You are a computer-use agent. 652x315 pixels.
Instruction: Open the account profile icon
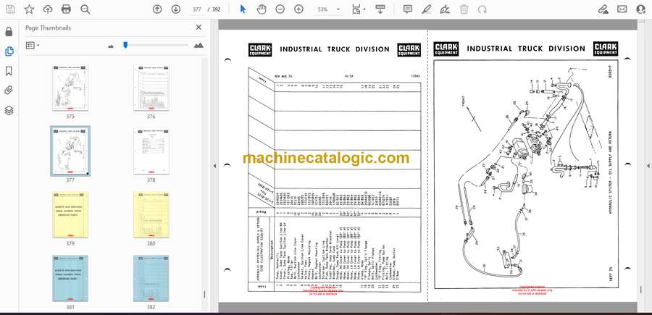point(641,9)
